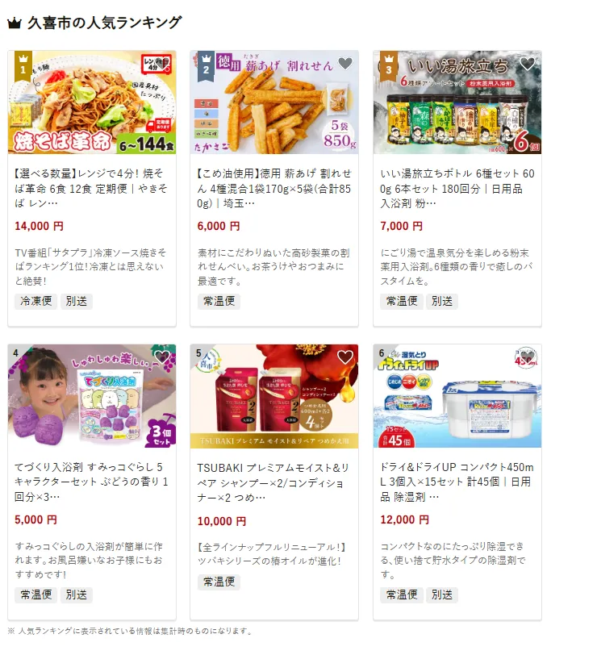Screen dimensions: 597x655
Task: Open the 焼そば革命 product image
Action: 92,102
